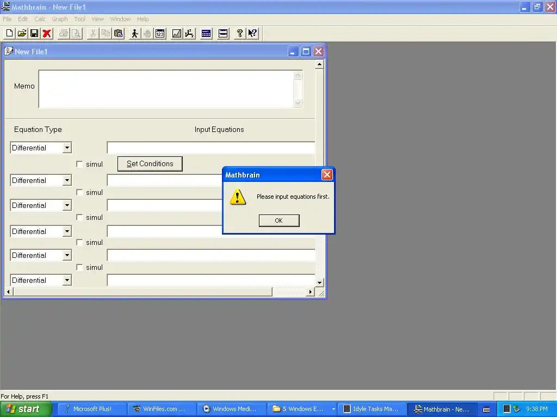Screen dimensions: 557x417
Task: Expand the fifth Differential type dropdown
Action: (x=67, y=255)
